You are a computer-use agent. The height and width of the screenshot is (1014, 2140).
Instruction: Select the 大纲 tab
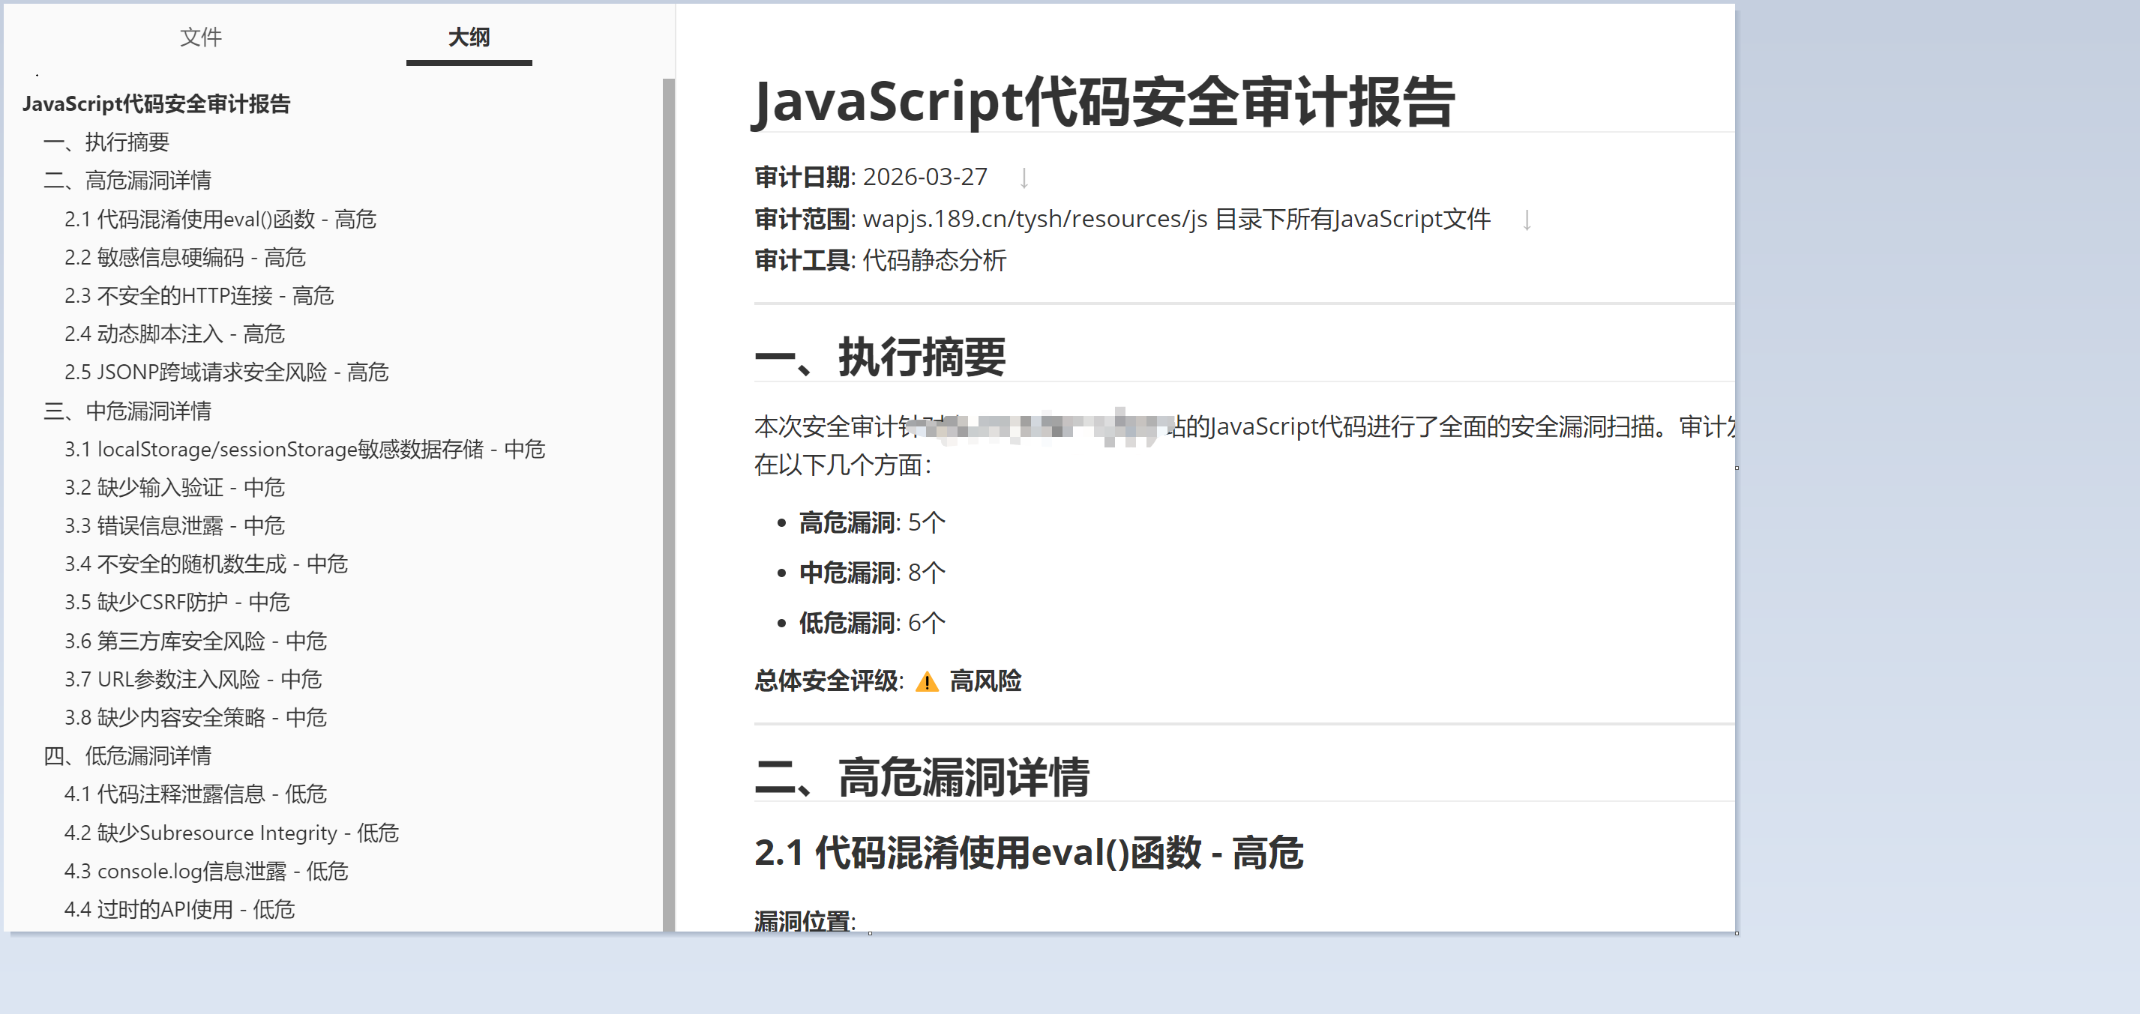point(469,37)
